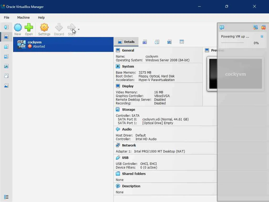Image resolution: width=269 pixels, height=202 pixels.
Task: Open the Media manager tool in the sidebar
Action: point(6,56)
